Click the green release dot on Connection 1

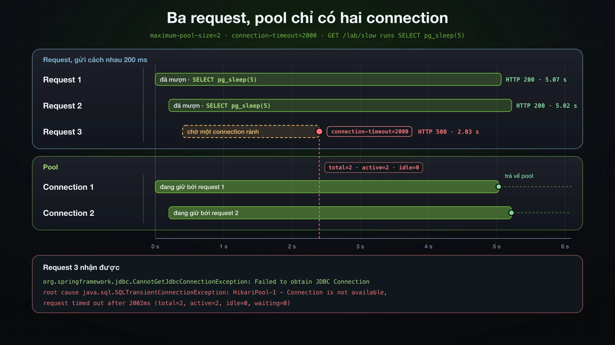[x=499, y=187]
